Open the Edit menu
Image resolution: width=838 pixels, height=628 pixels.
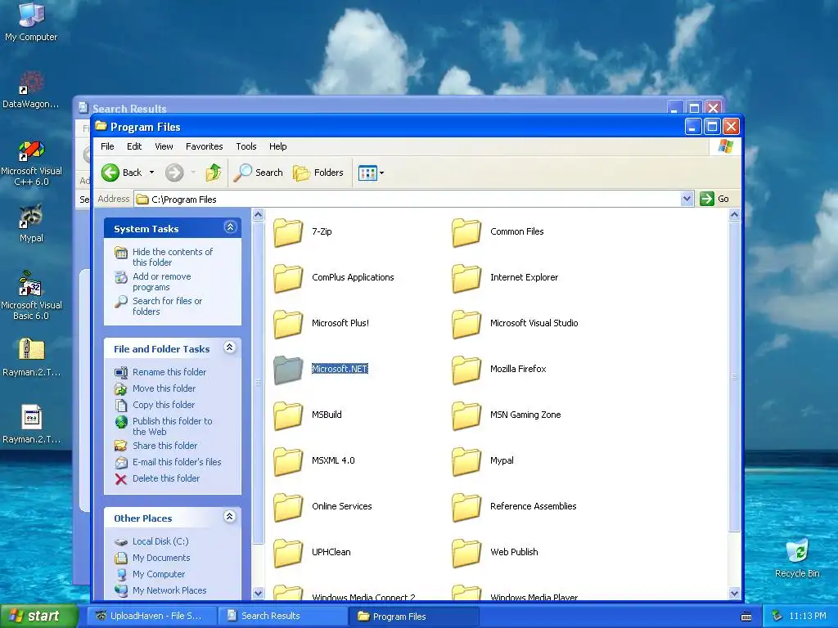pos(134,146)
